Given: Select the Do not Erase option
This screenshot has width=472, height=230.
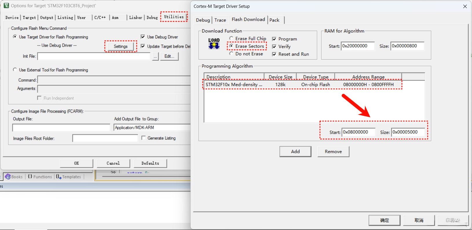Looking at the screenshot, I should 231,54.
